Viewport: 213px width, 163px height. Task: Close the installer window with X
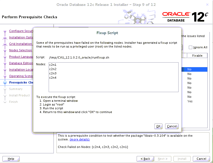207,5
